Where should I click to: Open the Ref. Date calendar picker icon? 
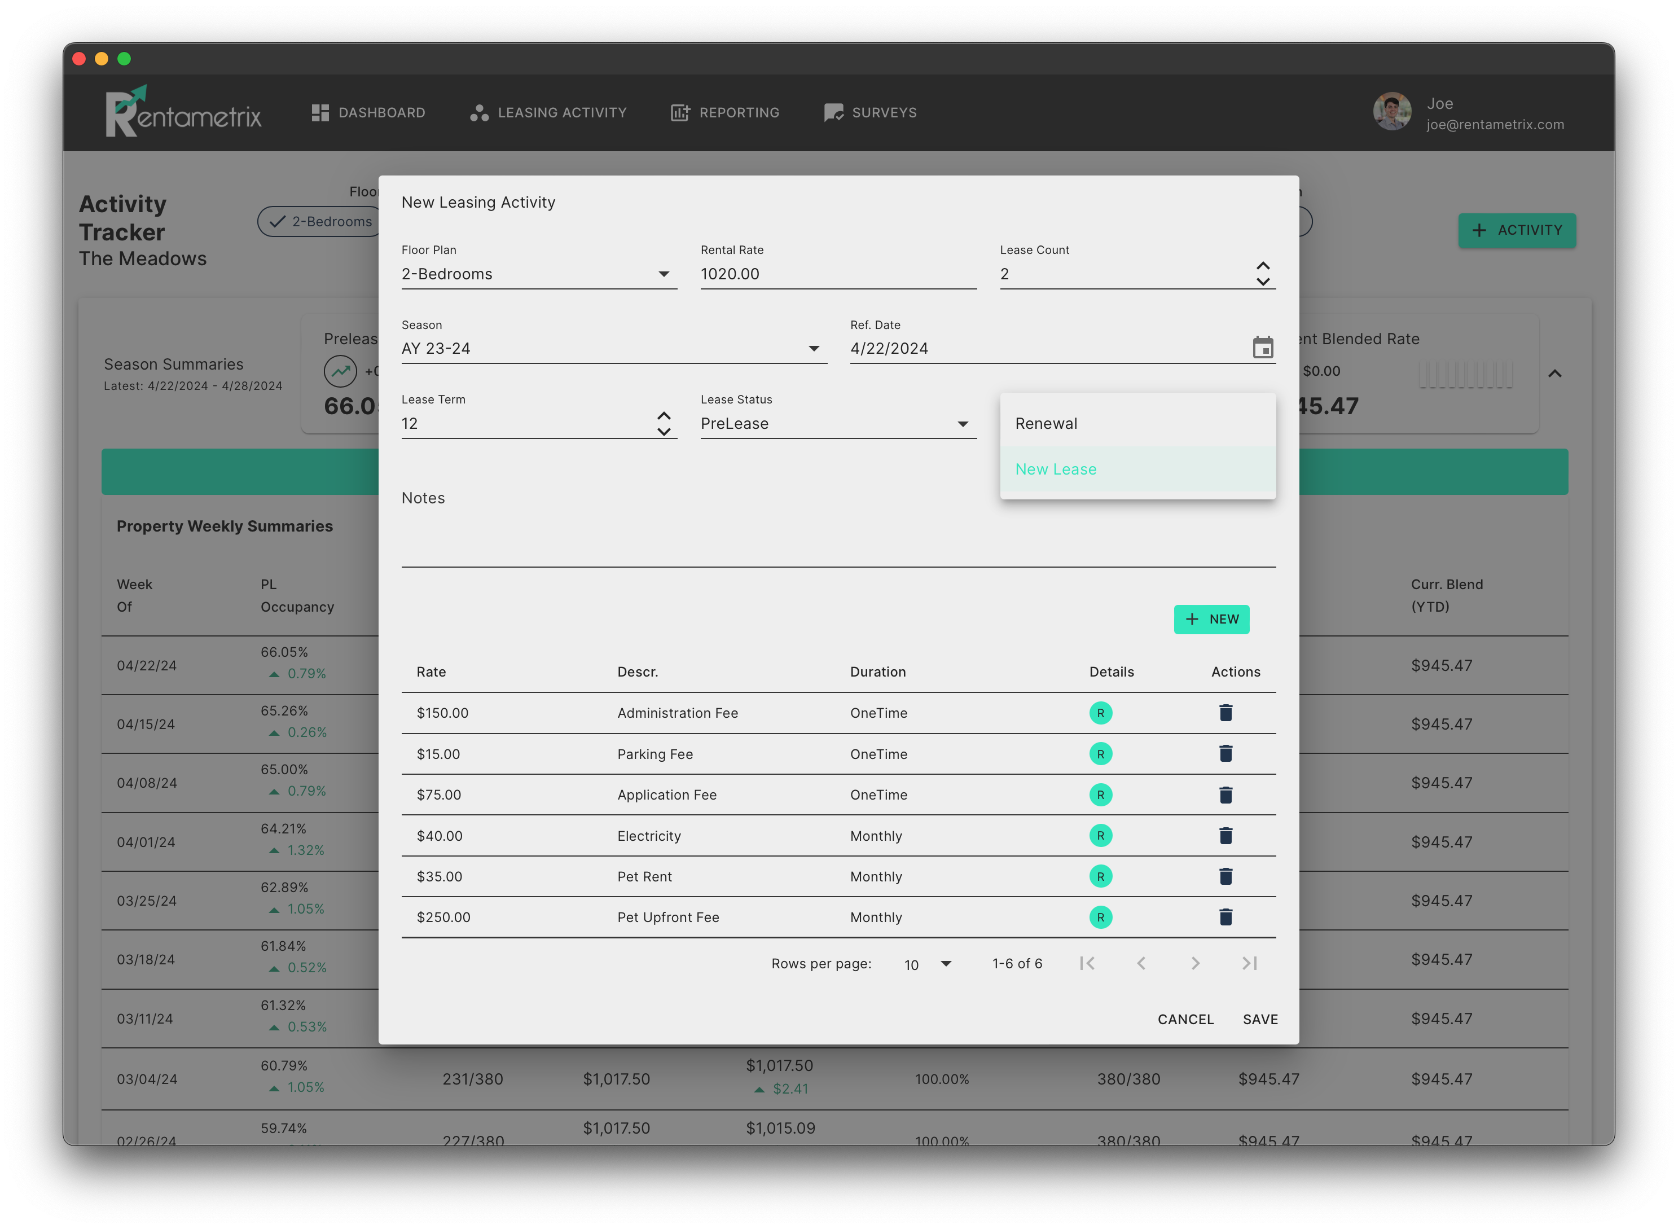click(1262, 348)
